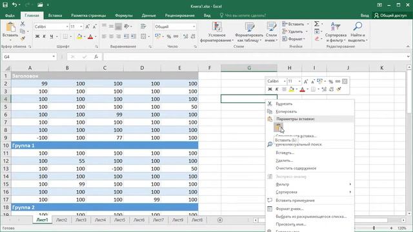Click the format painter brush in mini toolbar
The width and height of the screenshot is (413, 232).
tap(339, 90)
